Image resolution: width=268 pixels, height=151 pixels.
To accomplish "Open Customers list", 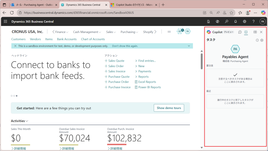I will tap(18, 39).
